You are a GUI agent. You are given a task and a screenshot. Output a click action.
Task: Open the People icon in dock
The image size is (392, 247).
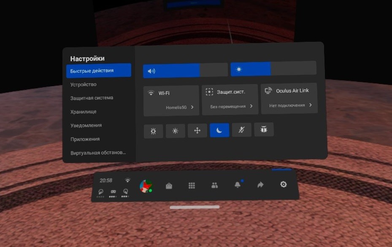pyautogui.click(x=214, y=185)
